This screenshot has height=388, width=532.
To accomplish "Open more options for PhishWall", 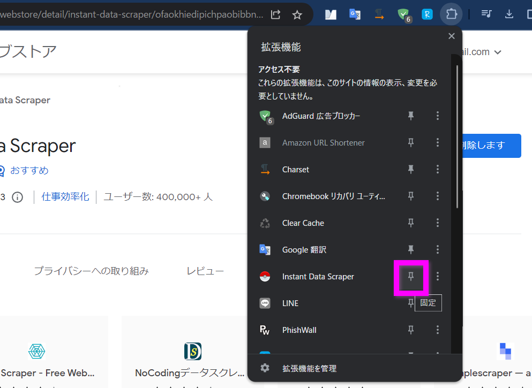I will (438, 330).
